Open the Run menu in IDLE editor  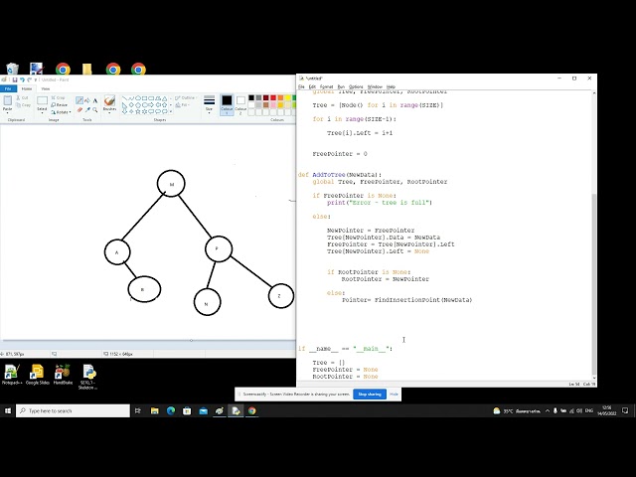(341, 86)
